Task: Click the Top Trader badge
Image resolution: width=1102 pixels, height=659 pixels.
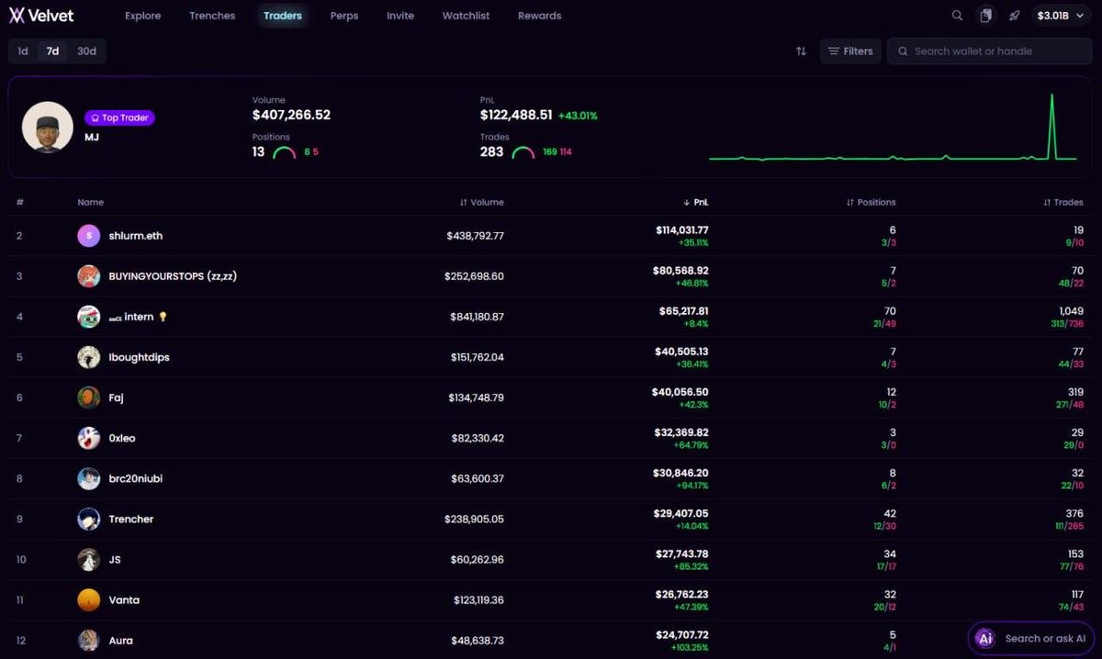Action: point(119,117)
